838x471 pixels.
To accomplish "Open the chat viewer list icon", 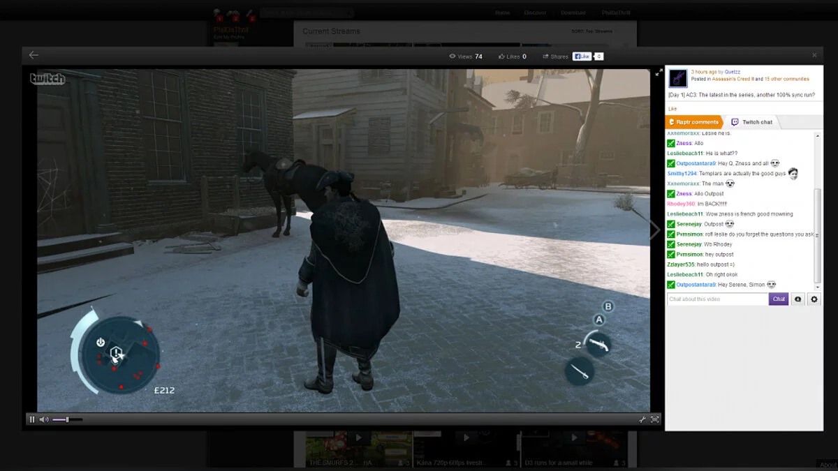I will tap(797, 299).
